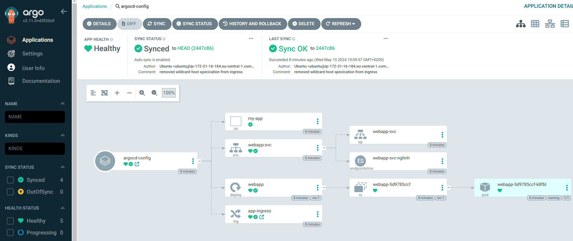Click the Name filter input field

[x=35, y=117]
